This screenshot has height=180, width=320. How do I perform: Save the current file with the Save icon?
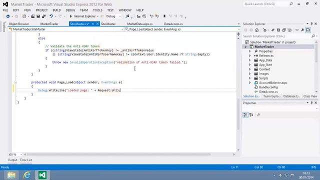point(38,16)
